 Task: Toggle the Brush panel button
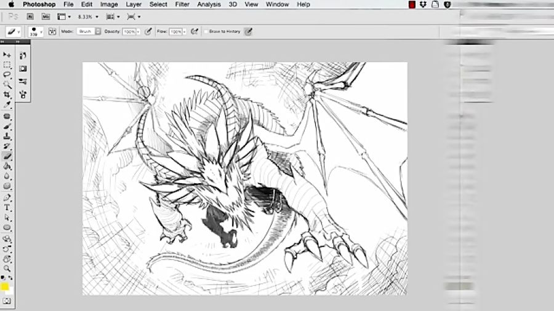tap(52, 31)
